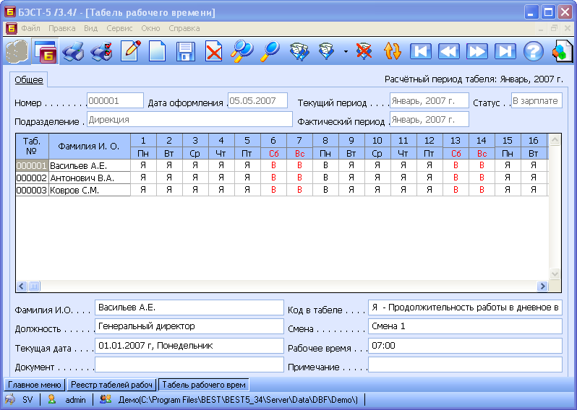Open the Правка menu
The height and width of the screenshot is (410, 577).
pyautogui.click(x=61, y=28)
